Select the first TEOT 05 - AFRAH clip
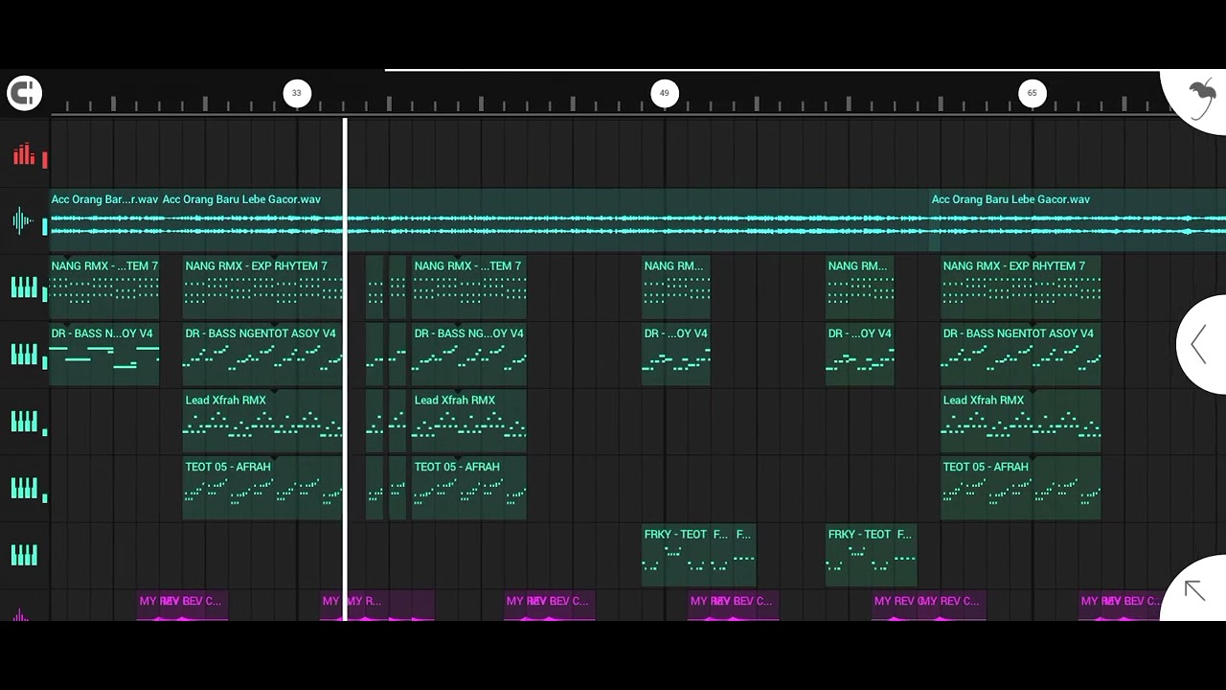 click(x=263, y=489)
